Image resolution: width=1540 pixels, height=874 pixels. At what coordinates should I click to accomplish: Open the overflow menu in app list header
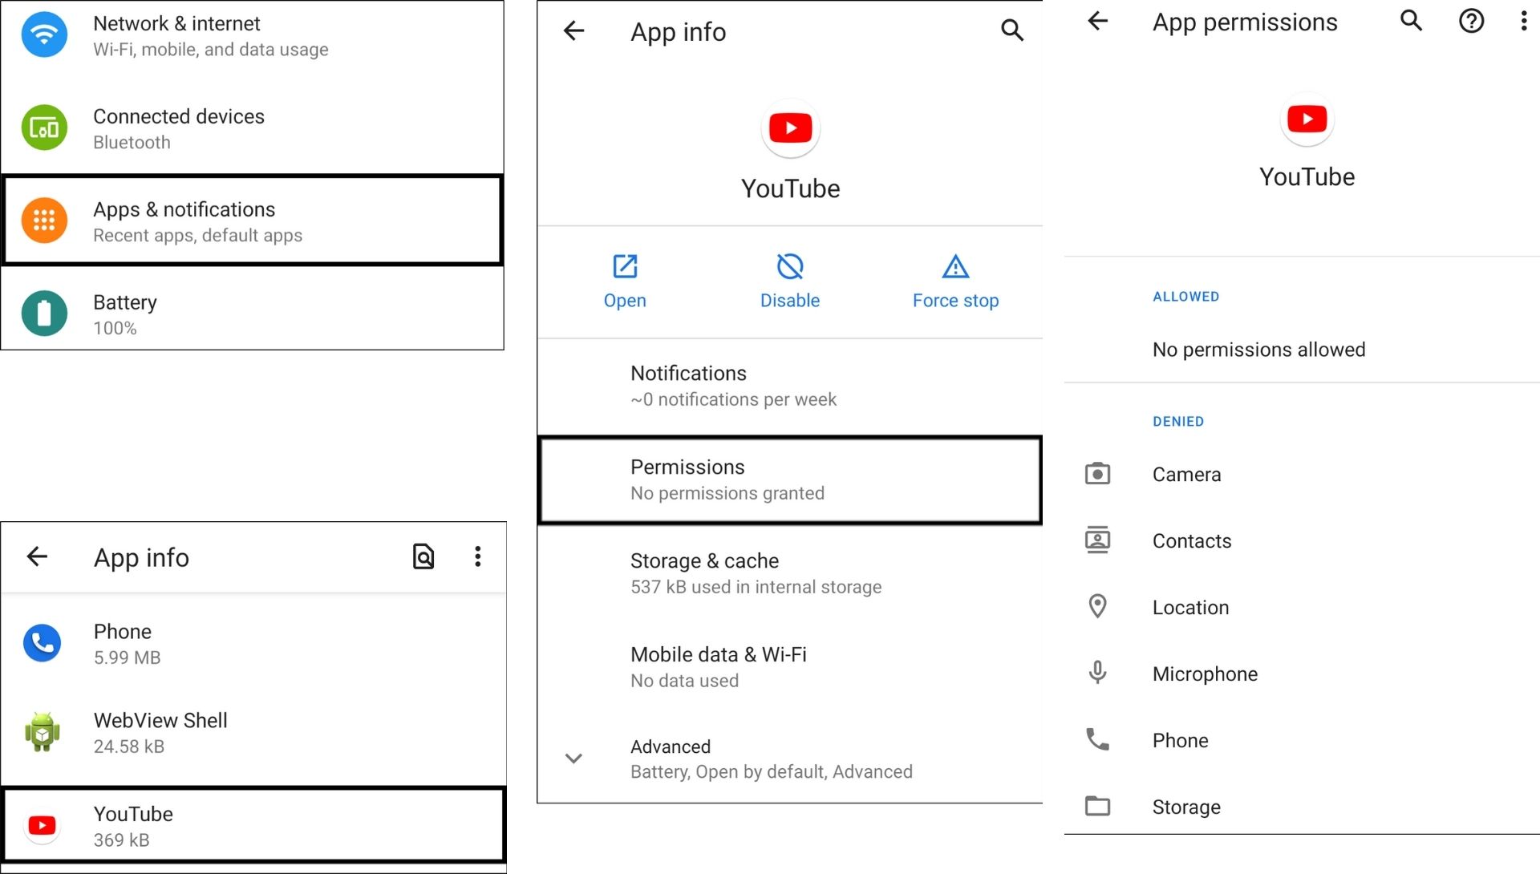478,556
